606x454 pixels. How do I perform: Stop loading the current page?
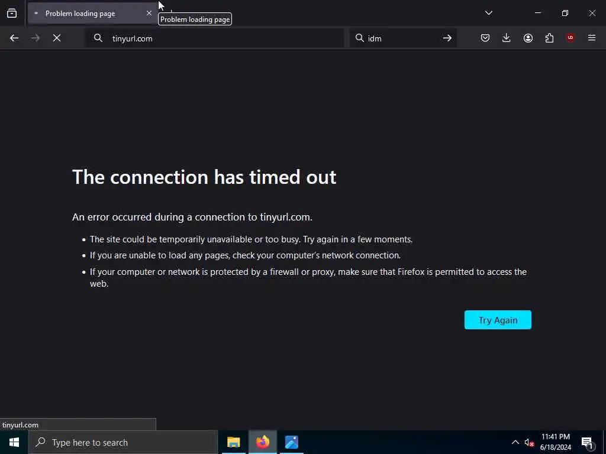pyautogui.click(x=57, y=38)
